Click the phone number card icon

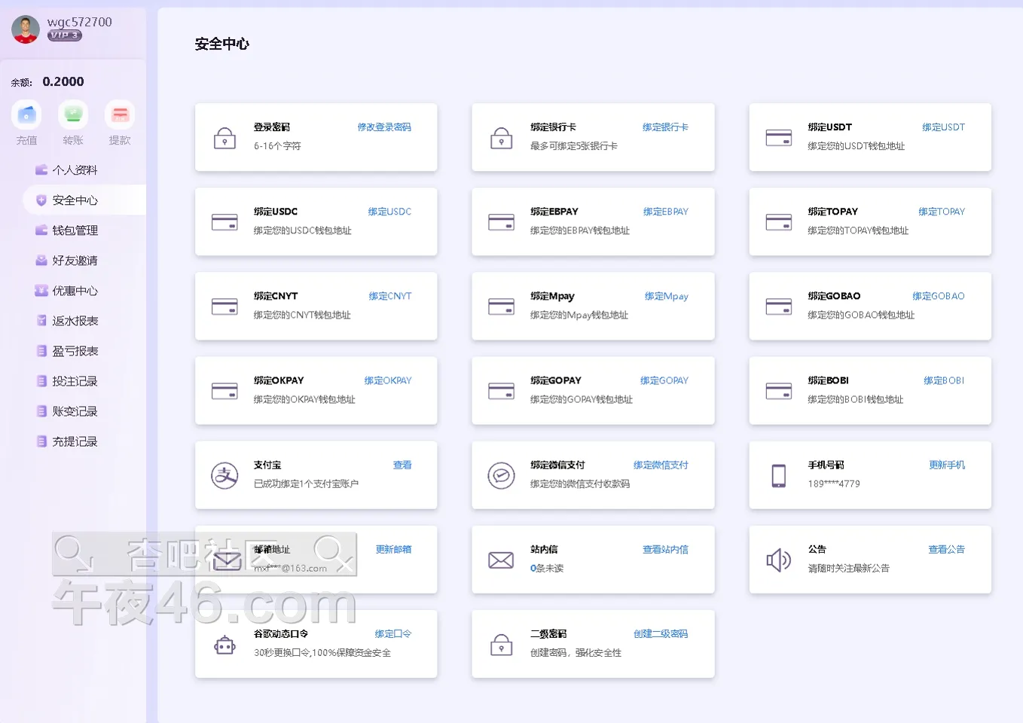coord(778,475)
